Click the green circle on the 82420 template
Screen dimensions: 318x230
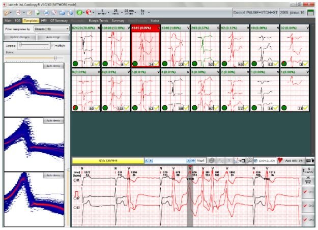pos(76,64)
